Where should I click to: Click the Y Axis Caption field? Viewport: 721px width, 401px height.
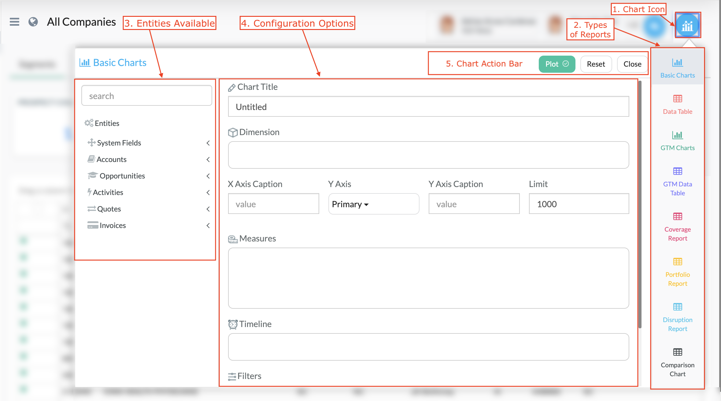coord(474,204)
